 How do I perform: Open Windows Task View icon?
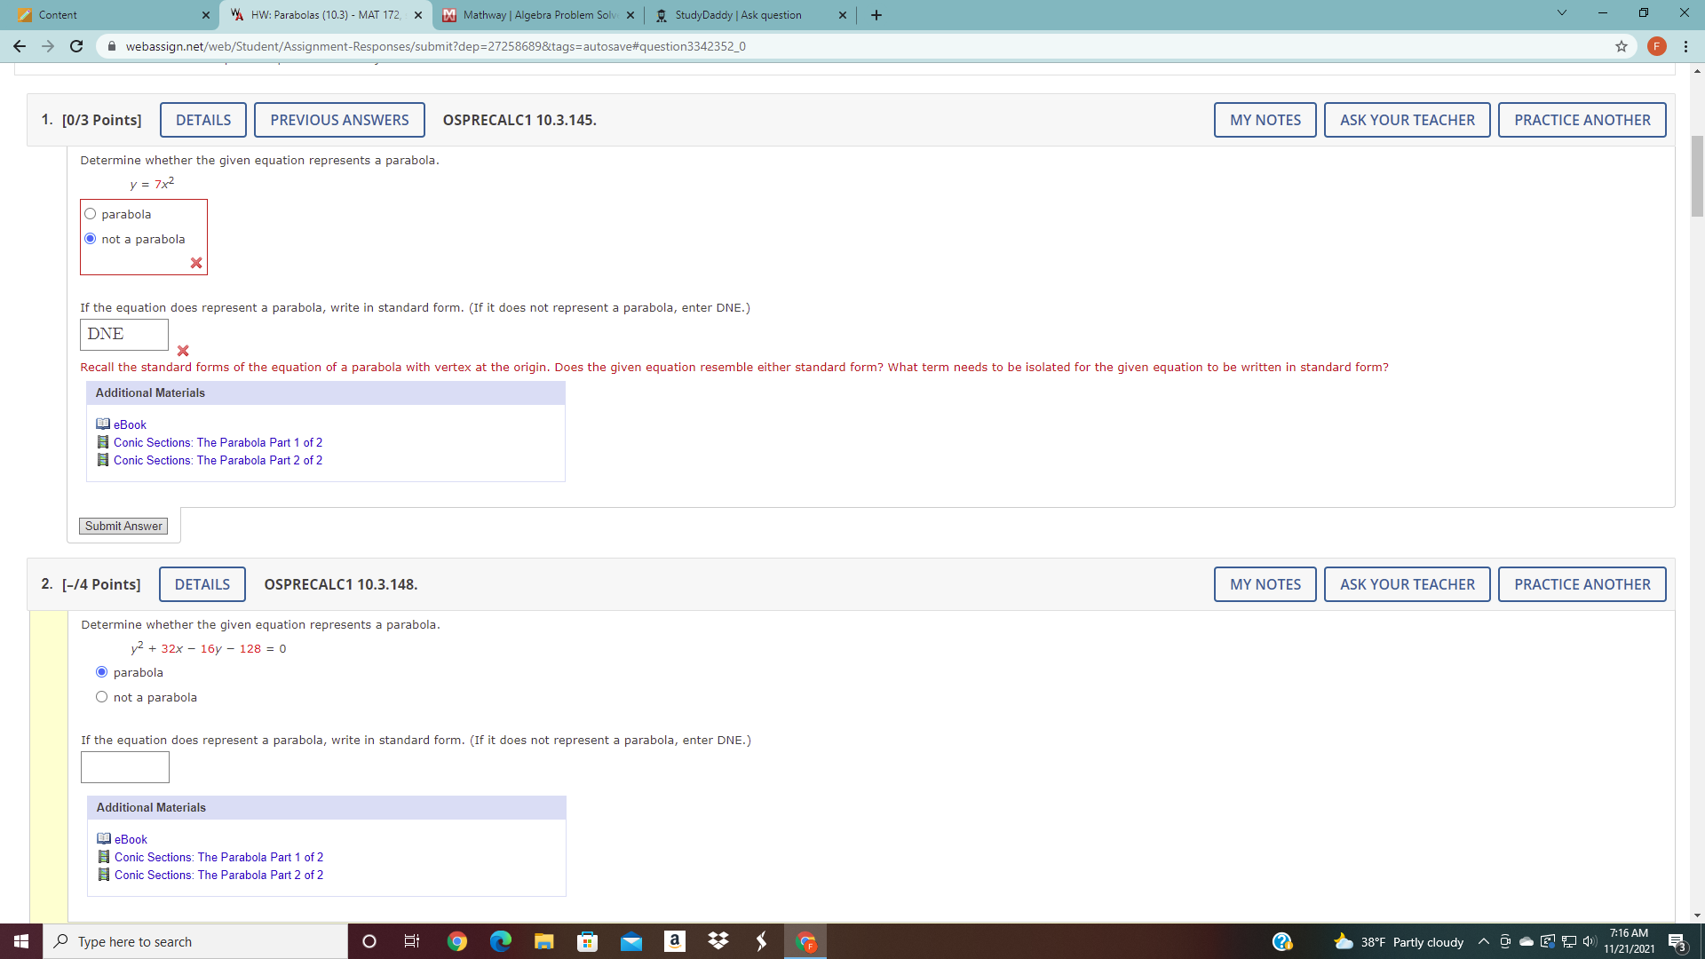point(412,941)
